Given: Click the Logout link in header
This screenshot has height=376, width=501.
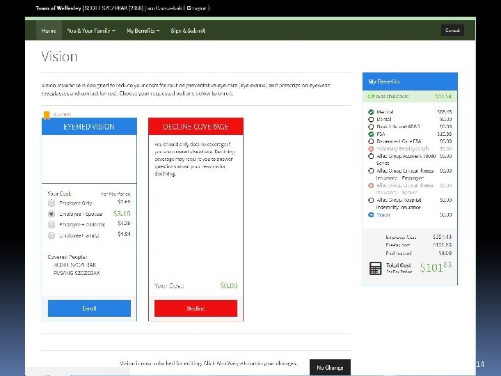Looking at the screenshot, I should coord(196,8).
